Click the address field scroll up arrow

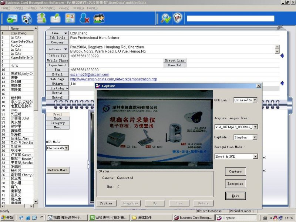277,47
